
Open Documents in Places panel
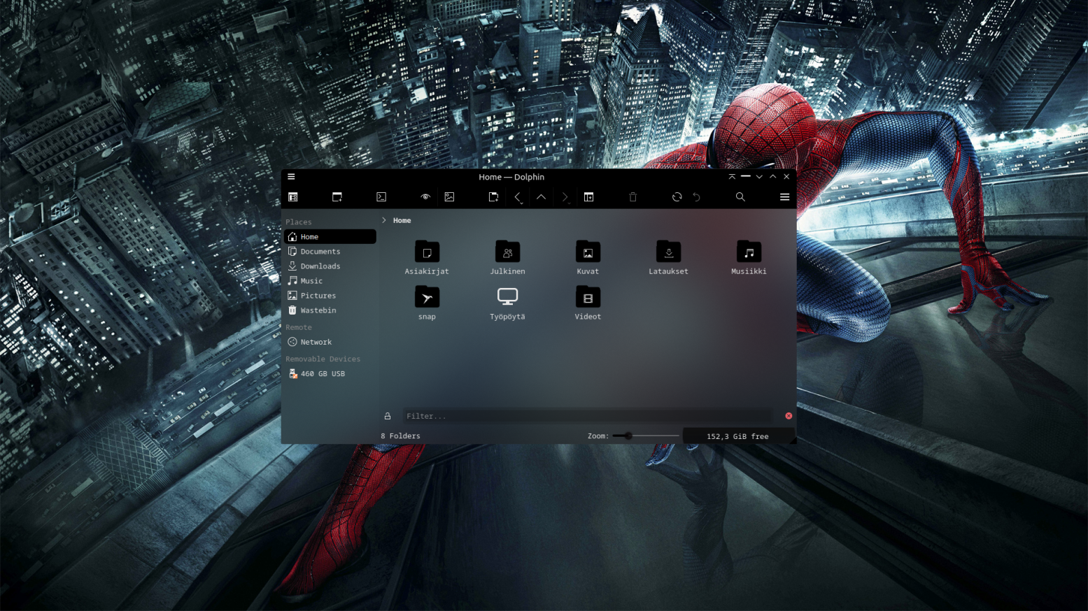point(330,252)
